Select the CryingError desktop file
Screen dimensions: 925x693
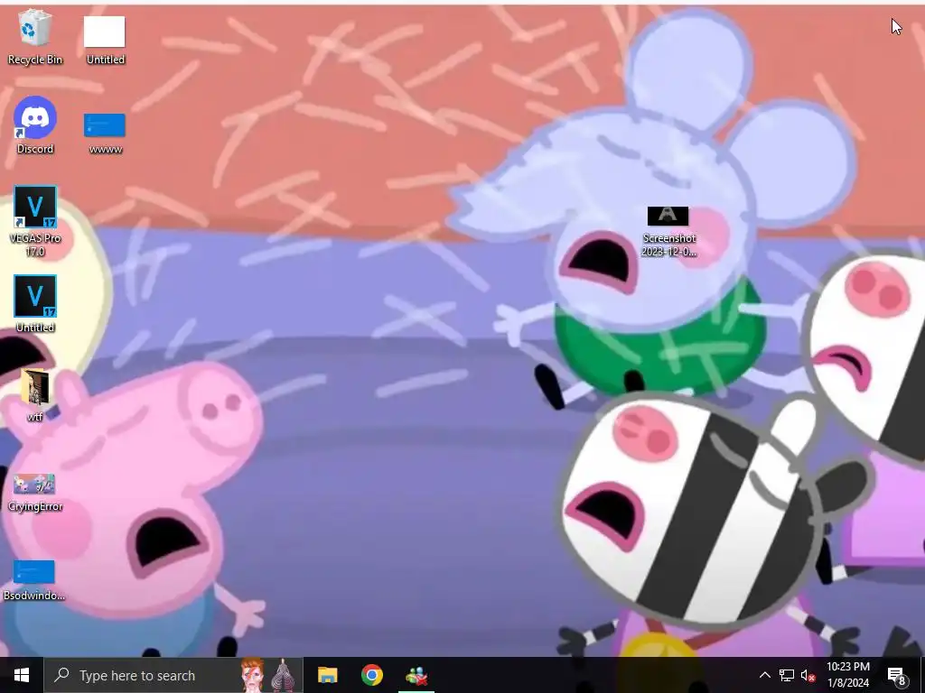[35, 493]
